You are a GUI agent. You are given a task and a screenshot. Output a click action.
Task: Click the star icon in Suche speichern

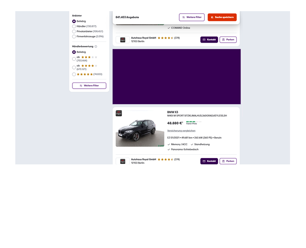coord(212,17)
